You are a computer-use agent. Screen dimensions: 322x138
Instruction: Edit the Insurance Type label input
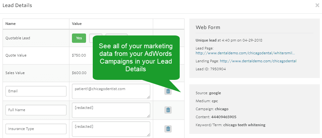(36, 129)
